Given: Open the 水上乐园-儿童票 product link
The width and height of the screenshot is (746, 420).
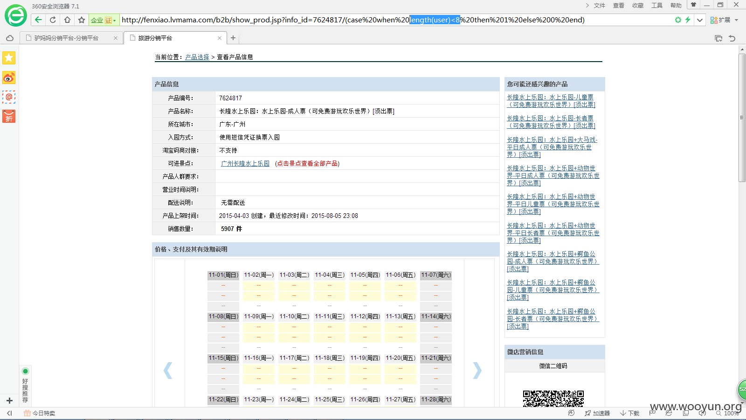Looking at the screenshot, I should 551,101.
